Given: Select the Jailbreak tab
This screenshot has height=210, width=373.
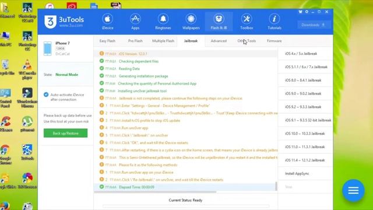Looking at the screenshot, I should [x=191, y=41].
